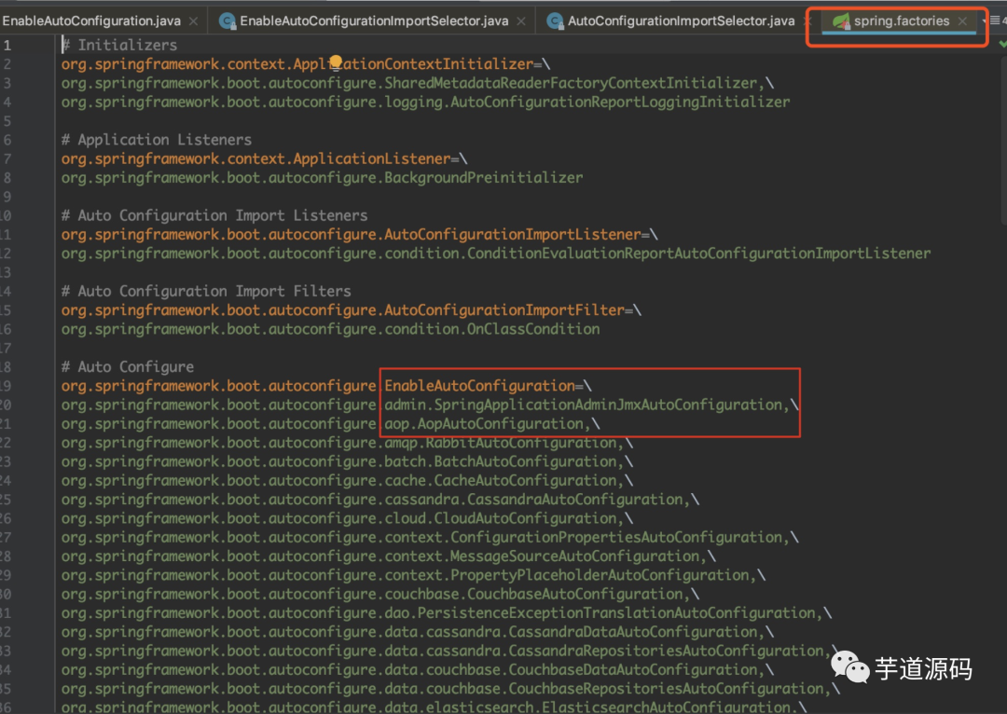This screenshot has width=1007, height=714.
Task: Click the CouchbaseRepositoriesAutoConfiguration line
Action: pos(451,689)
